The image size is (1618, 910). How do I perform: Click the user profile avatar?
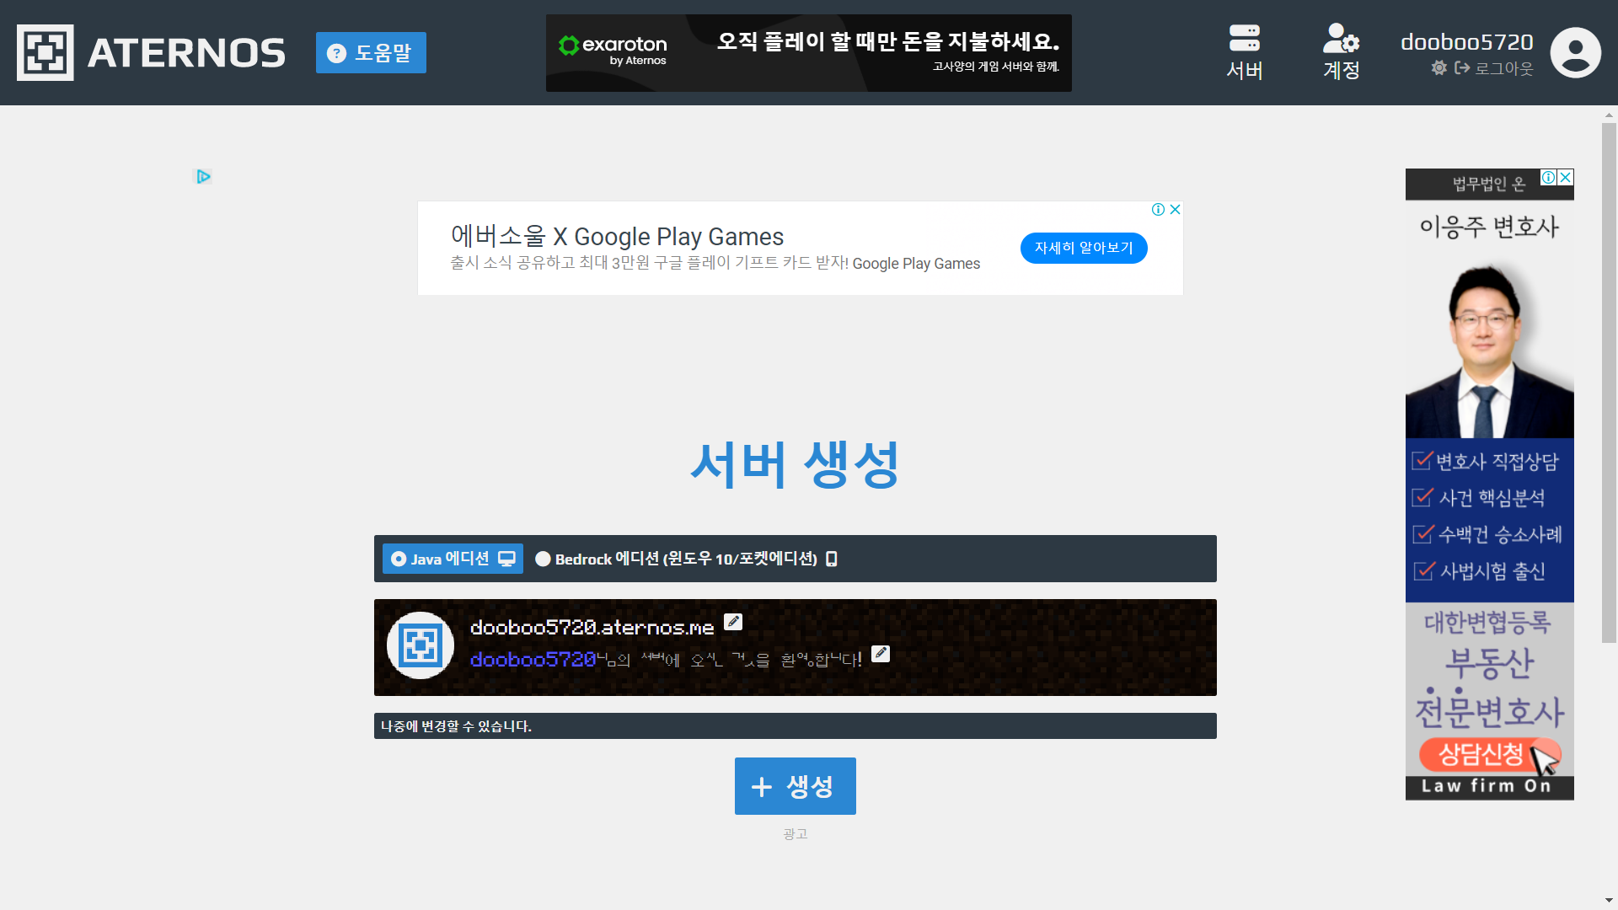tap(1575, 52)
